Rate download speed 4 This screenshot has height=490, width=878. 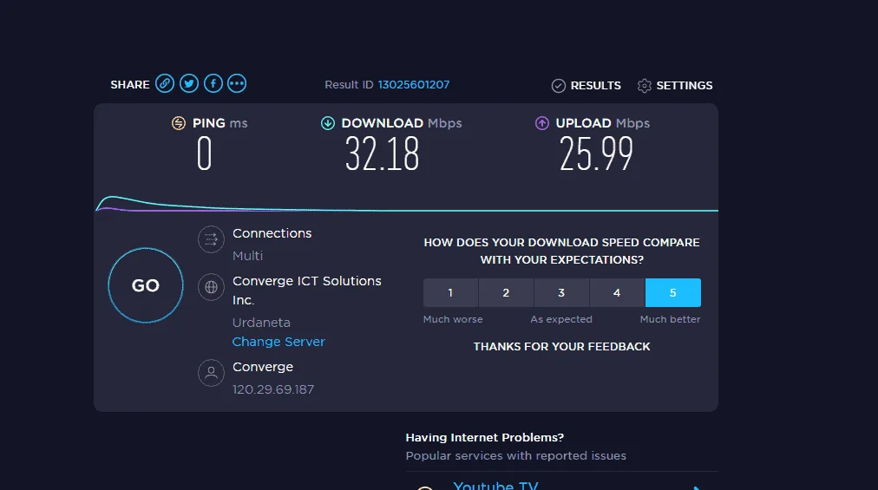(617, 293)
